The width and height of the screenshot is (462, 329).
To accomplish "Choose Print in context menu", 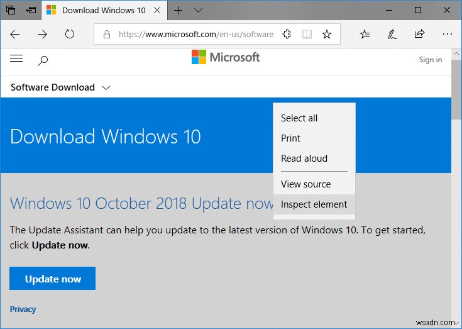I will (x=314, y=138).
